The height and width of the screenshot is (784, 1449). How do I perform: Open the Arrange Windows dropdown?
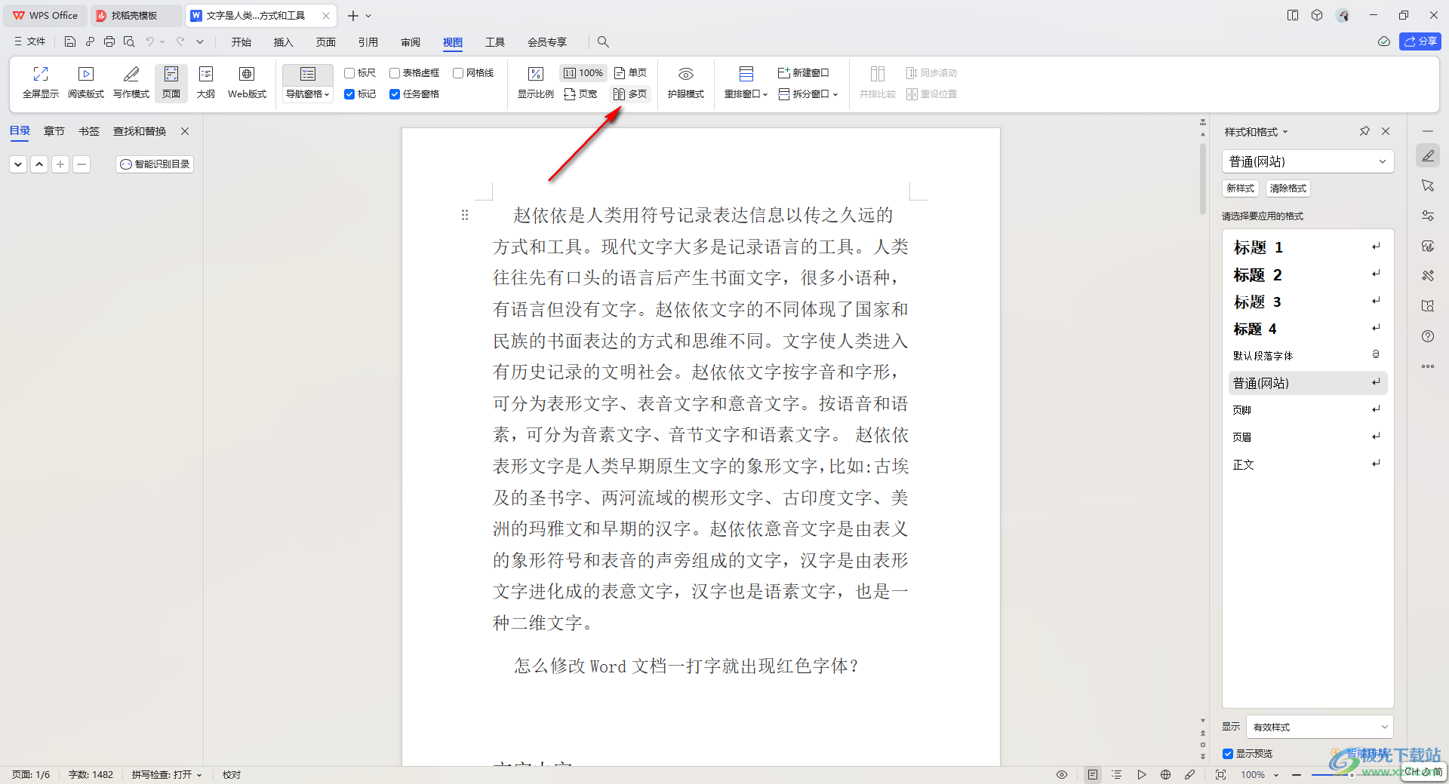746,94
